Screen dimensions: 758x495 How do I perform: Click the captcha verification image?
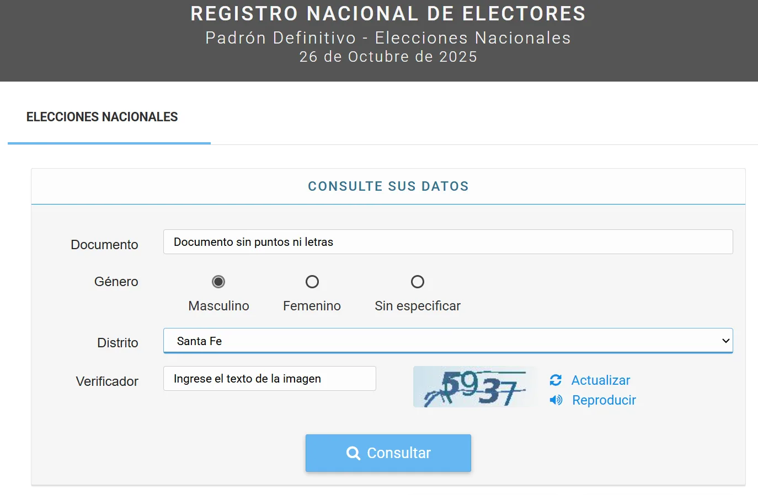[x=474, y=387]
